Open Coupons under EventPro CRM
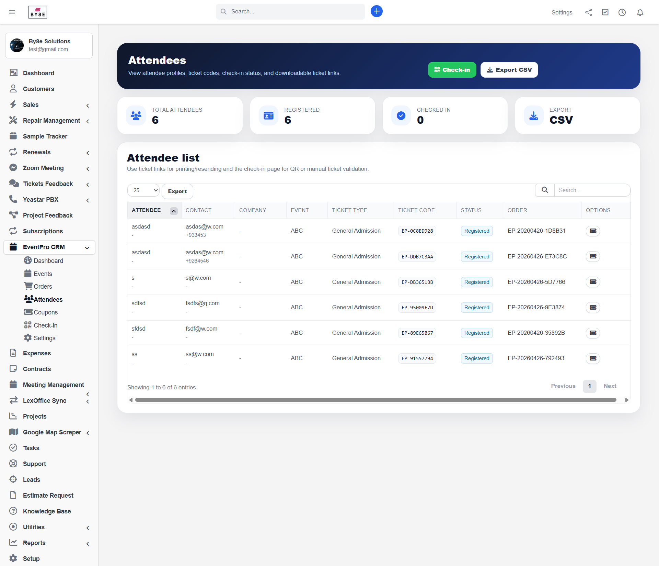This screenshot has width=659, height=566. (45, 312)
